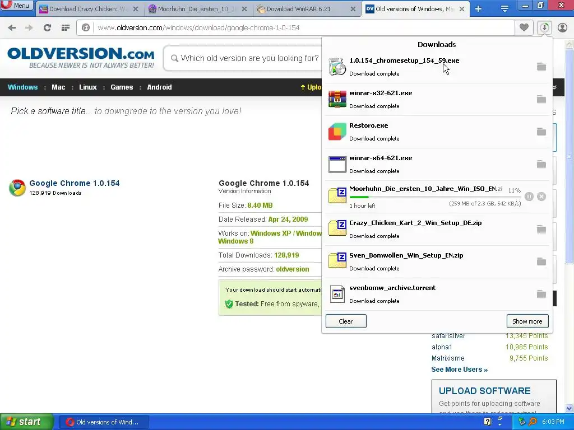Show Sven_Bomwollen zip in folder
Viewport: 574px width, 430px height.
tap(541, 262)
